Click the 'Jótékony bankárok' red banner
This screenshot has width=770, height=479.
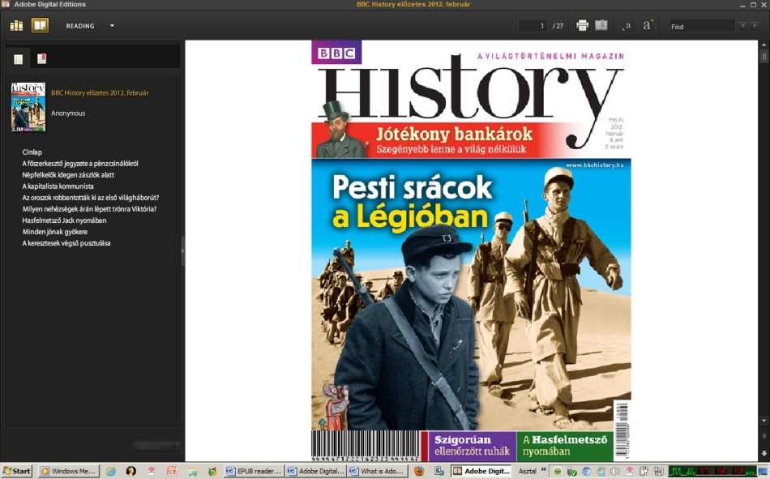pos(454,134)
